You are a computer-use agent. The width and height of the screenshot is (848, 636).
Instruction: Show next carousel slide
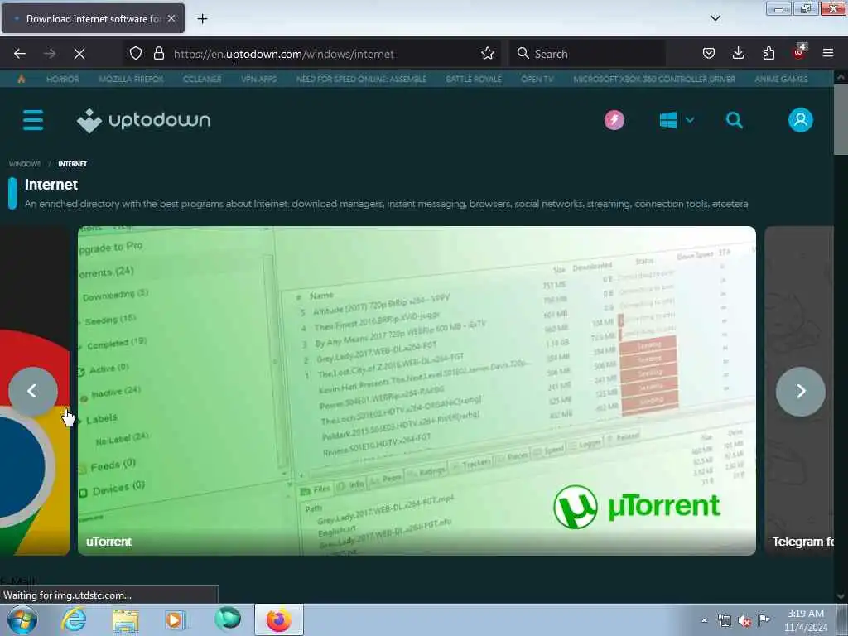tap(801, 391)
